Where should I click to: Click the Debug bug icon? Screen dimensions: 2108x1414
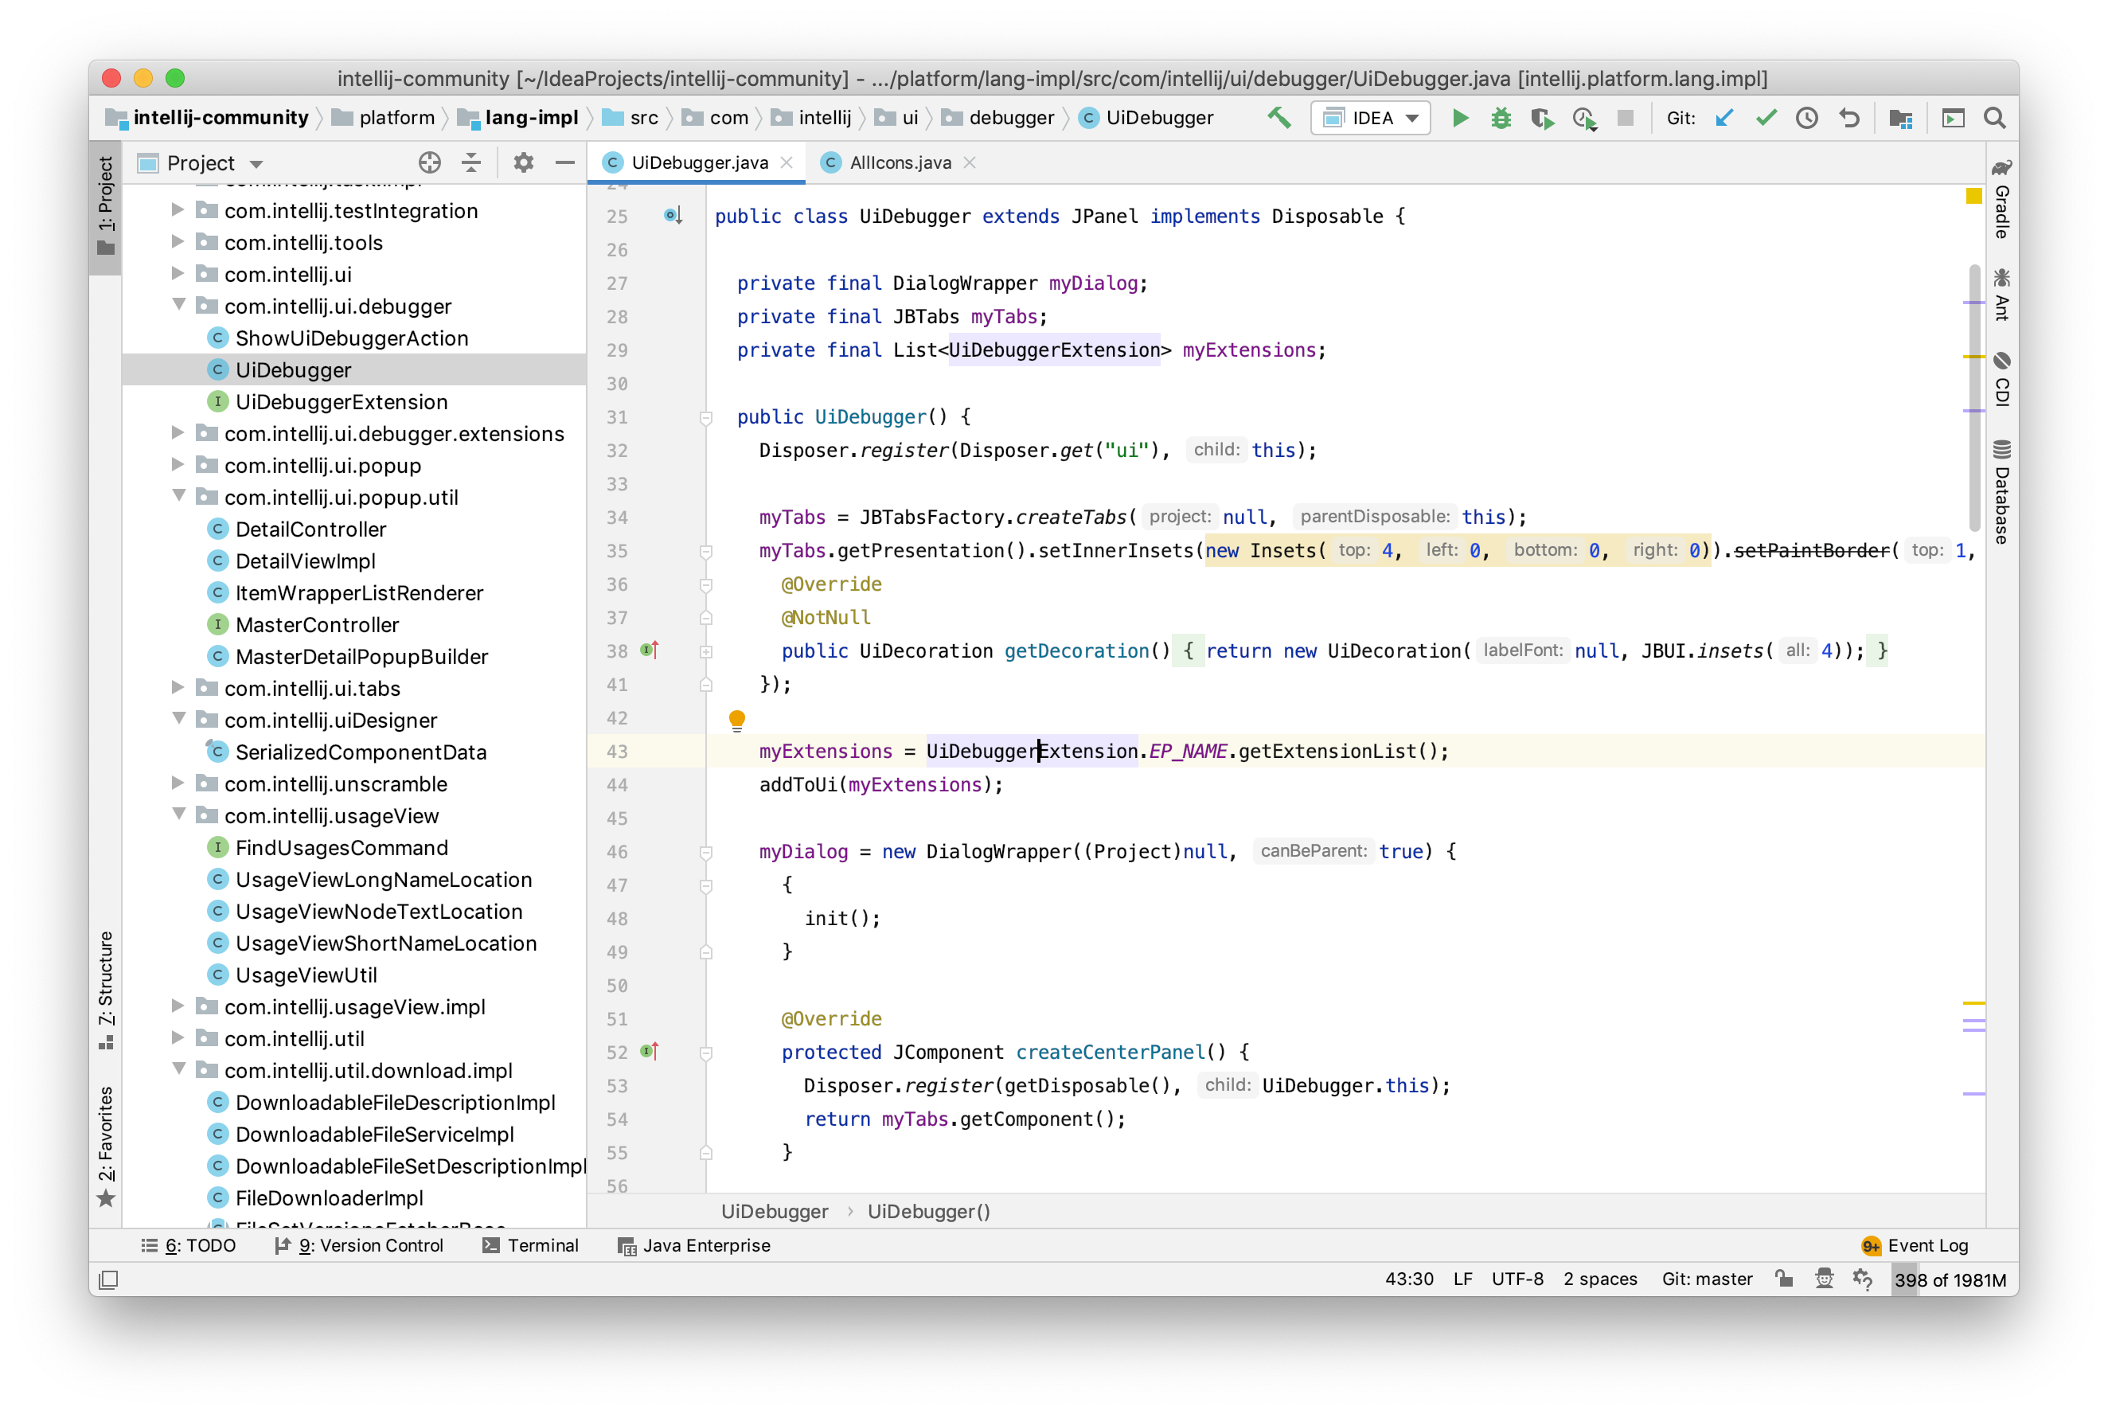tap(1501, 118)
